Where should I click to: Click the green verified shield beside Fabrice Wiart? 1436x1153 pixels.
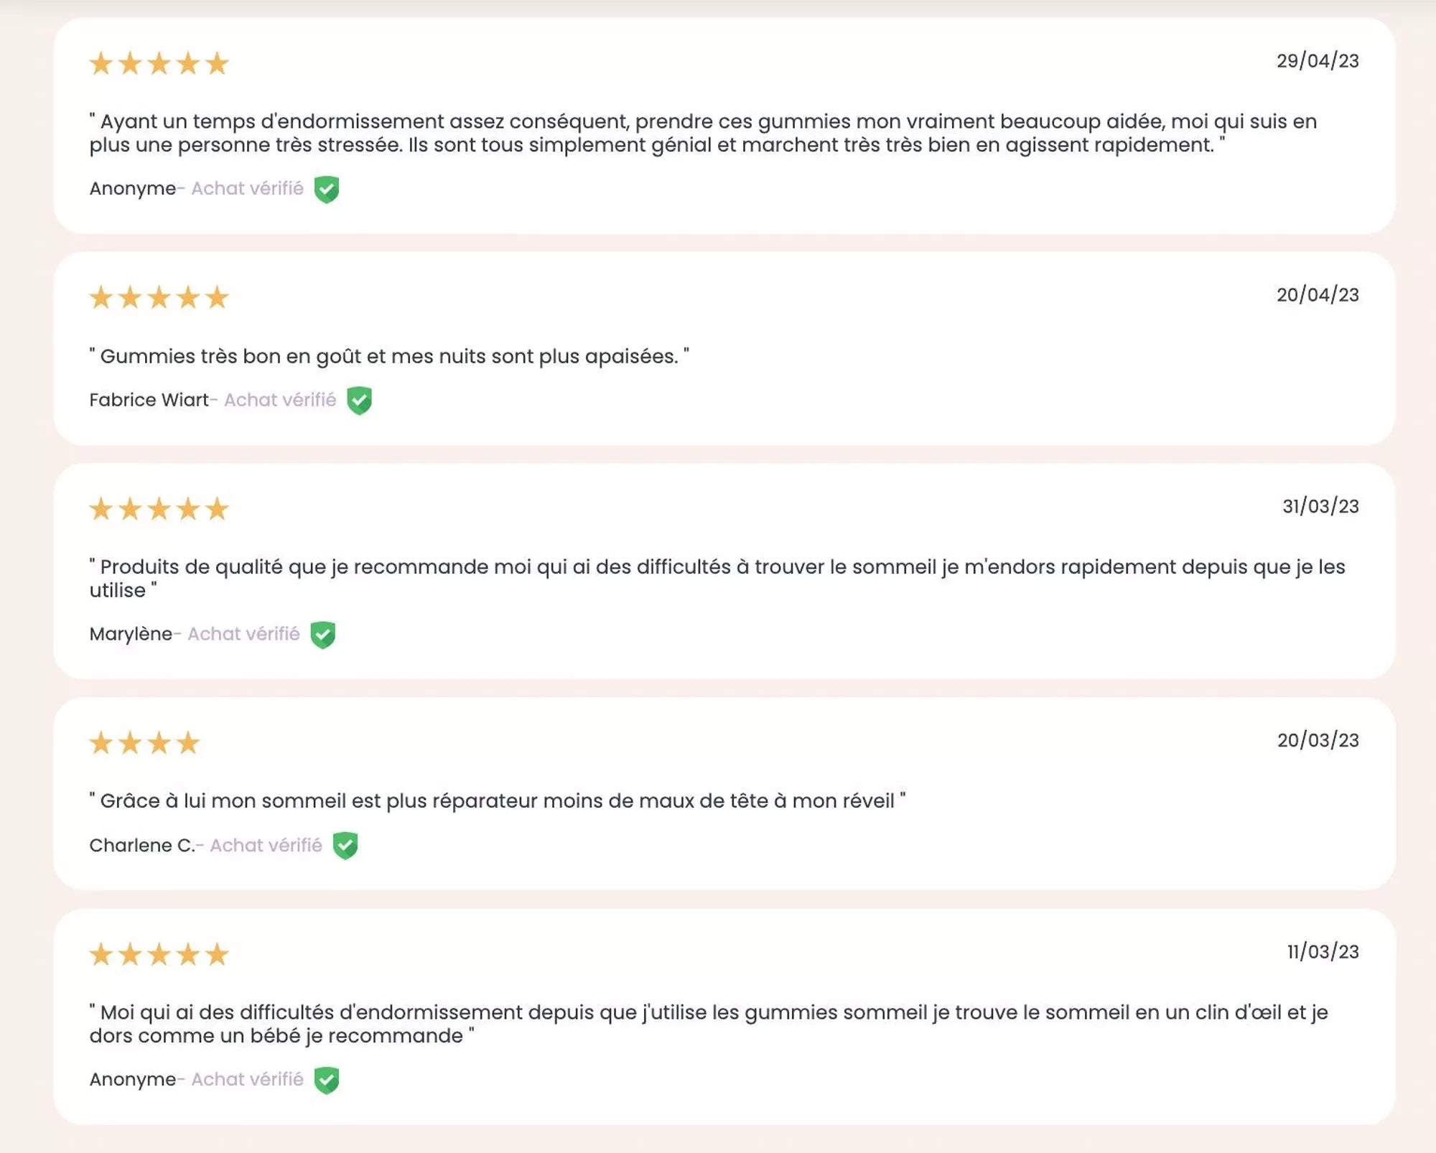point(359,401)
